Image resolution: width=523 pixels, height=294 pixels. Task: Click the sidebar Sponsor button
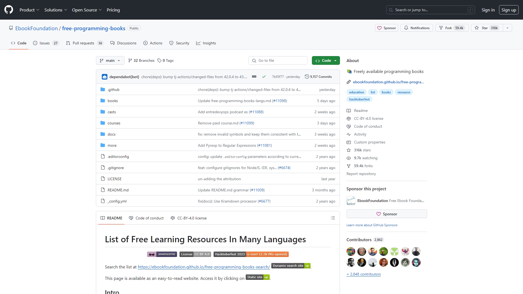387,214
